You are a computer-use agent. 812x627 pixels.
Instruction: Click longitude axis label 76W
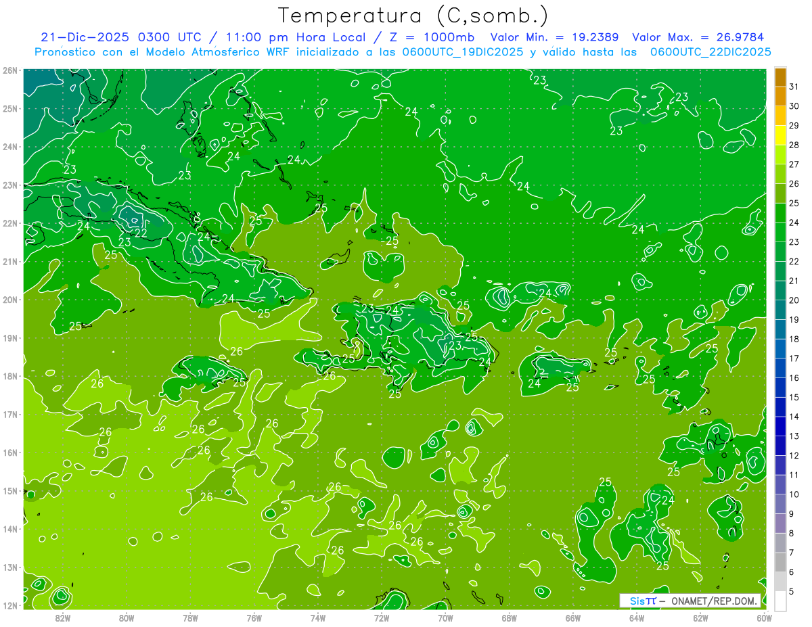click(254, 618)
